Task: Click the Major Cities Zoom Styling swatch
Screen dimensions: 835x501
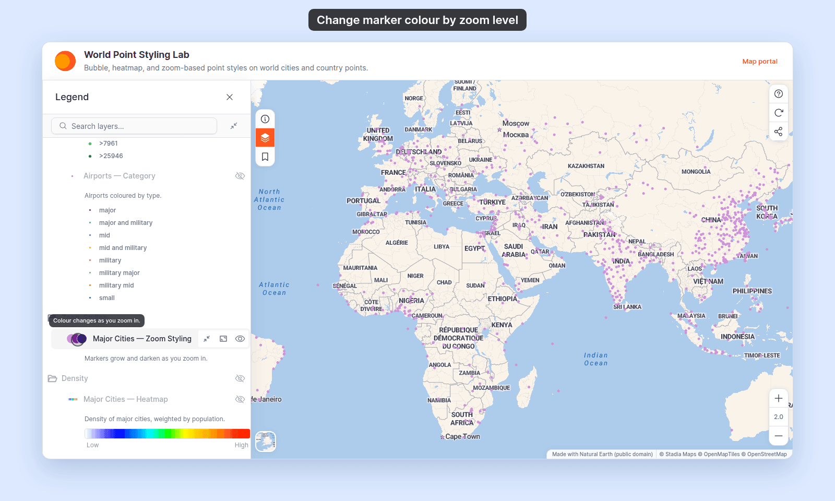Action: (x=77, y=339)
